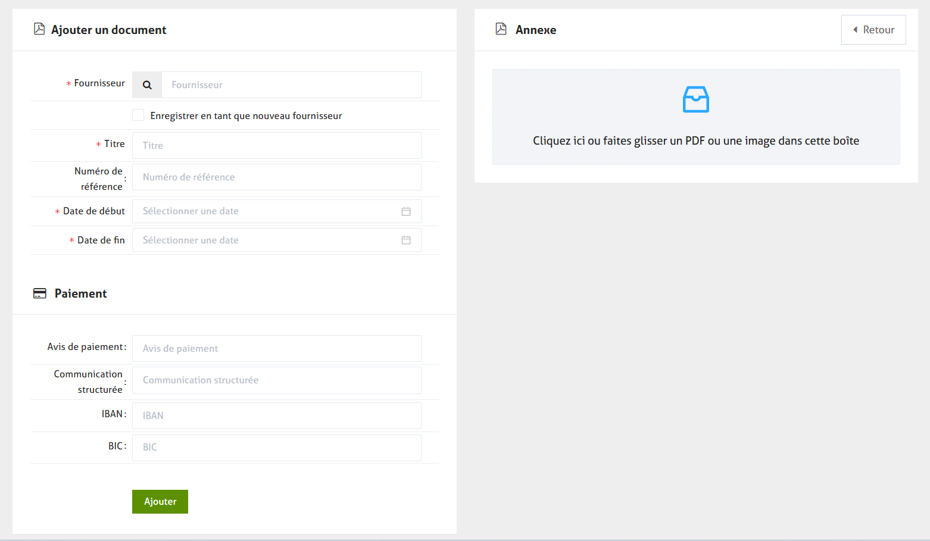The image size is (930, 541).
Task: Click the IBAN input field
Action: pos(276,416)
